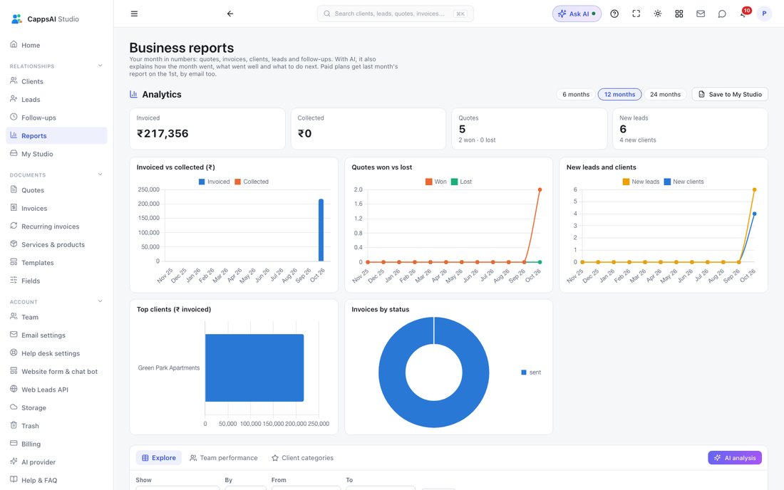Open Follow-ups in the sidebar
The width and height of the screenshot is (784, 490).
[x=56, y=118]
